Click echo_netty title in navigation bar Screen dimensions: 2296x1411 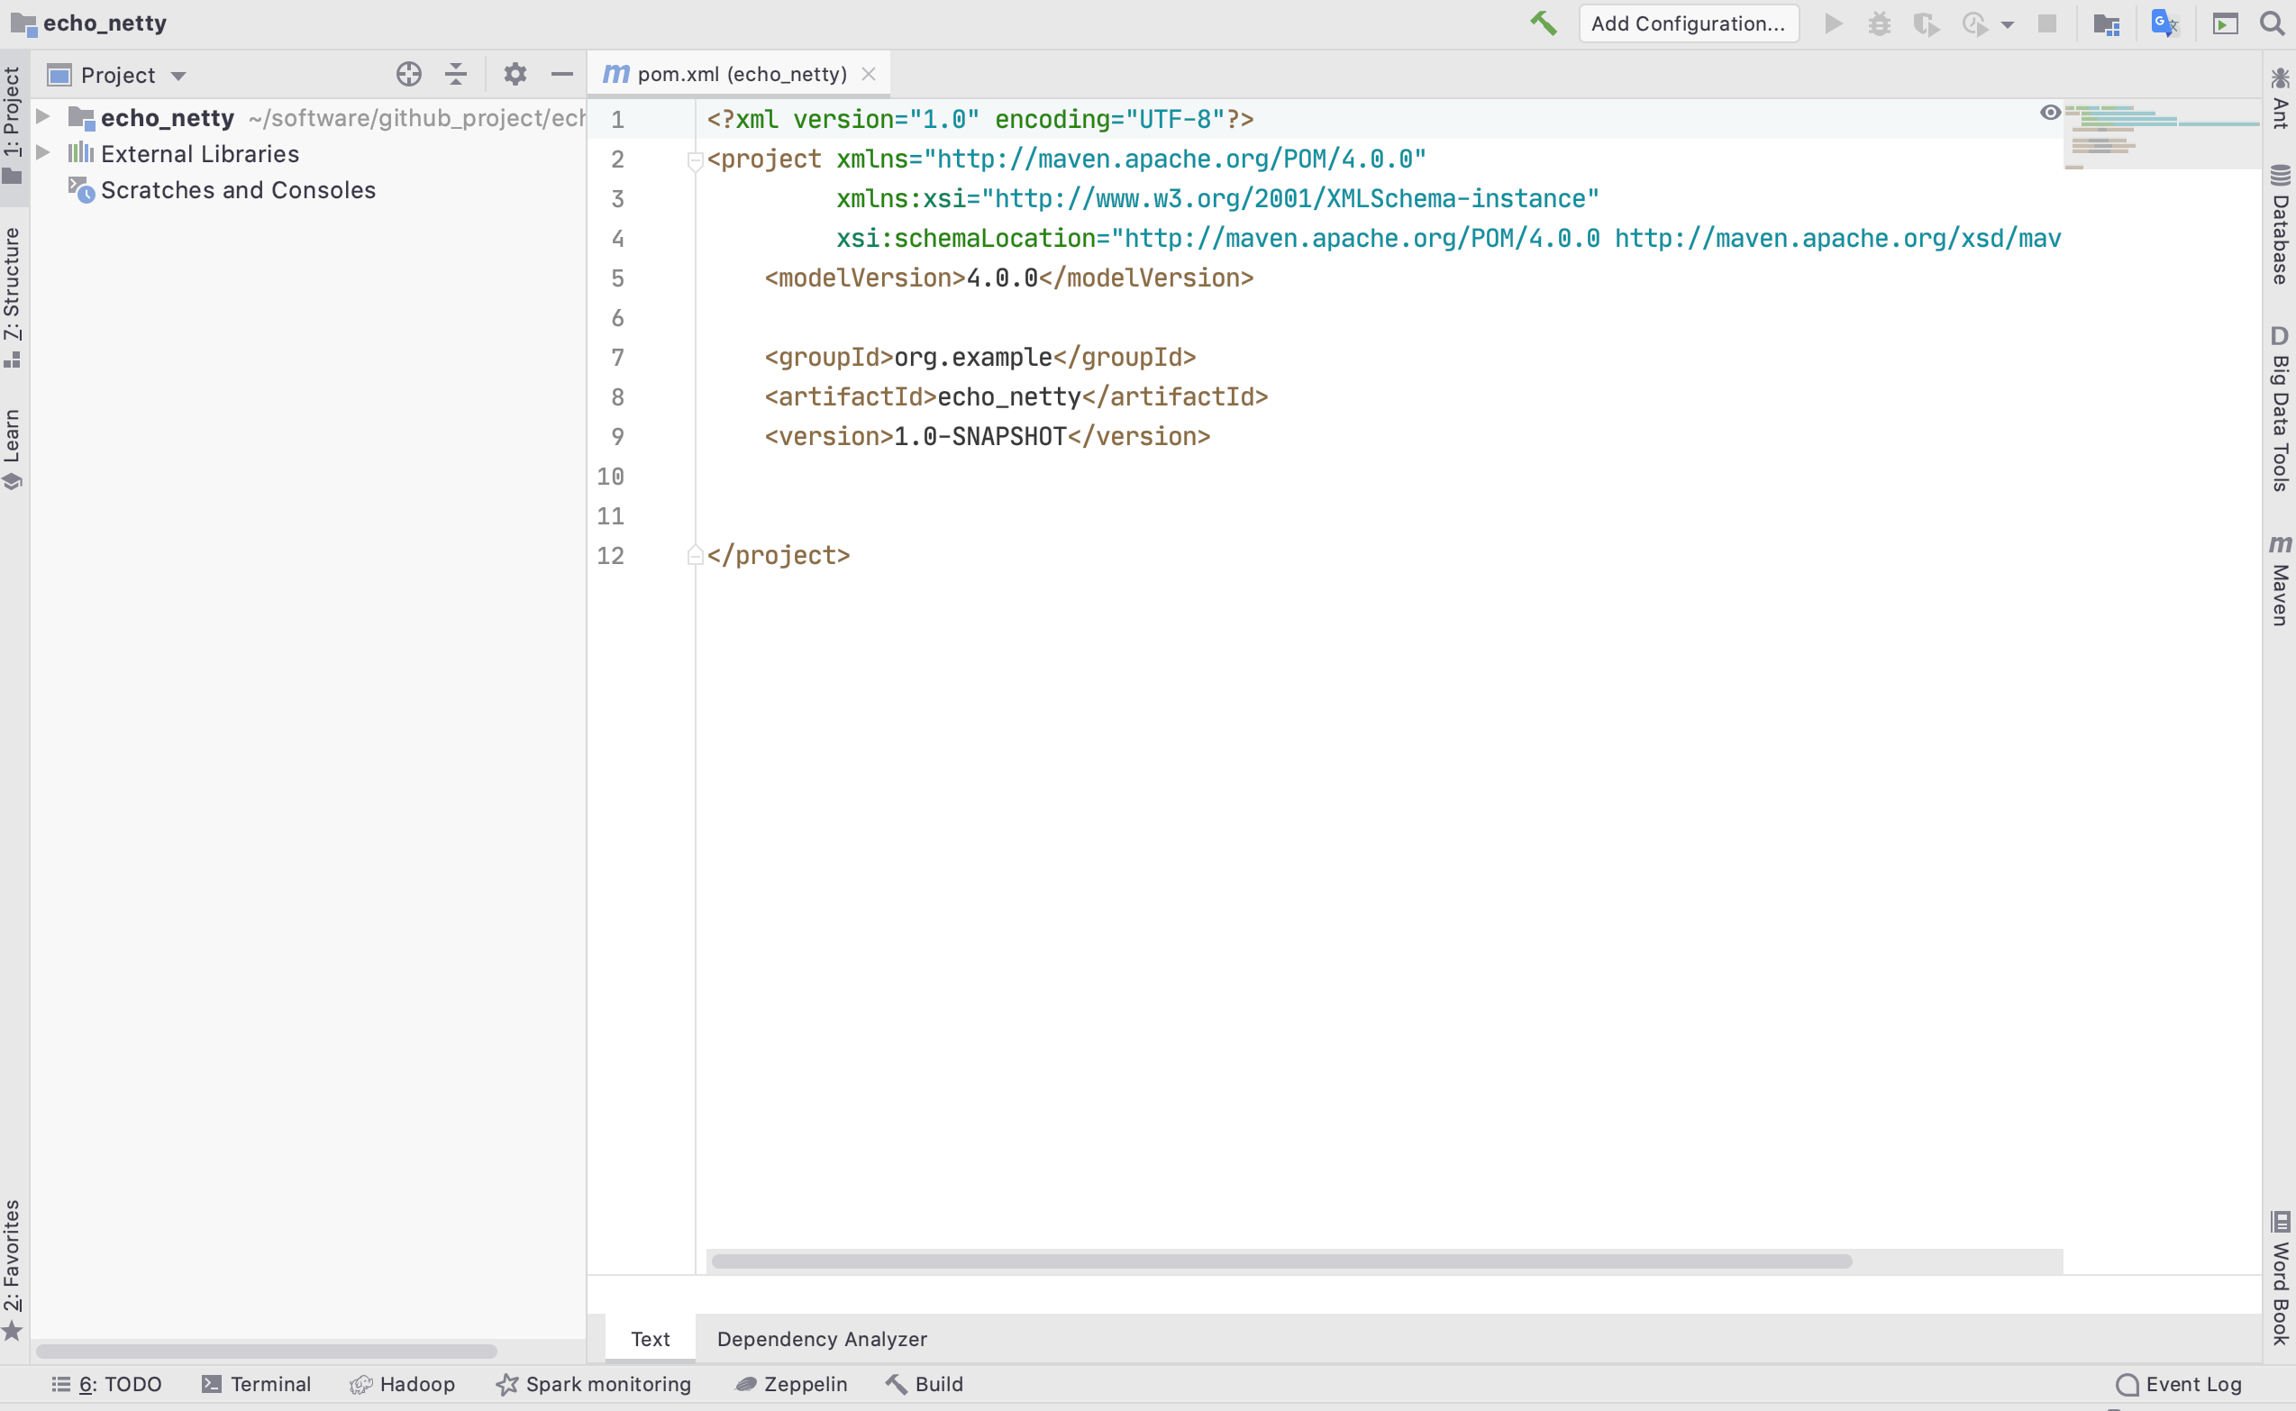[x=105, y=23]
